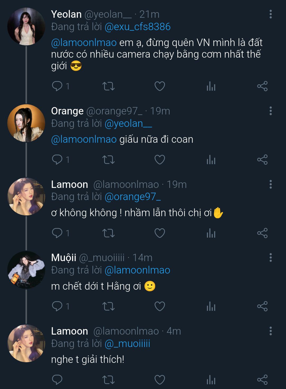The width and height of the screenshot is (286, 389).
Task: View analytics for Lamoon's 4m tweet
Action: (x=211, y=380)
